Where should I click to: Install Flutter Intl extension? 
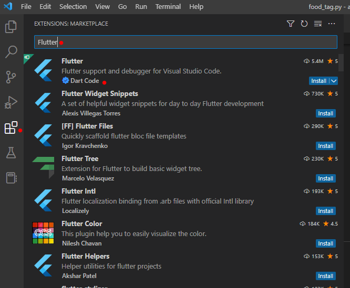click(326, 211)
